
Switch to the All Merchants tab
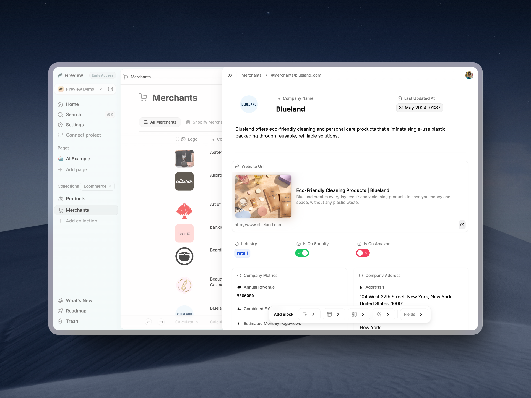(x=160, y=122)
